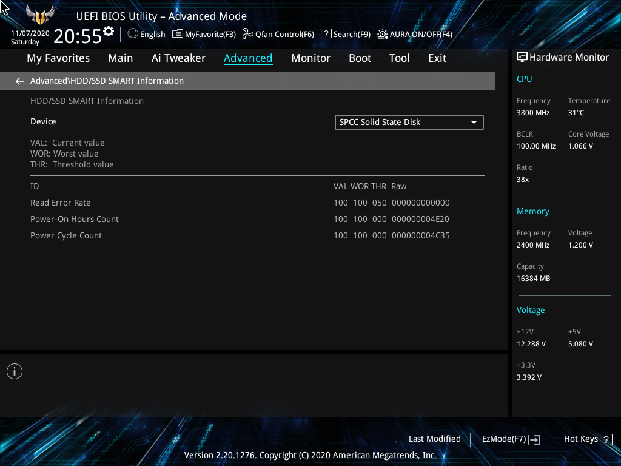This screenshot has height=466, width=621.
Task: Click the Advanced\HDD/SSD SMART Information breadcrumb
Action: click(x=107, y=81)
